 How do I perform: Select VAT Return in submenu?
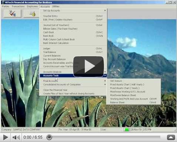(x=134, y=81)
